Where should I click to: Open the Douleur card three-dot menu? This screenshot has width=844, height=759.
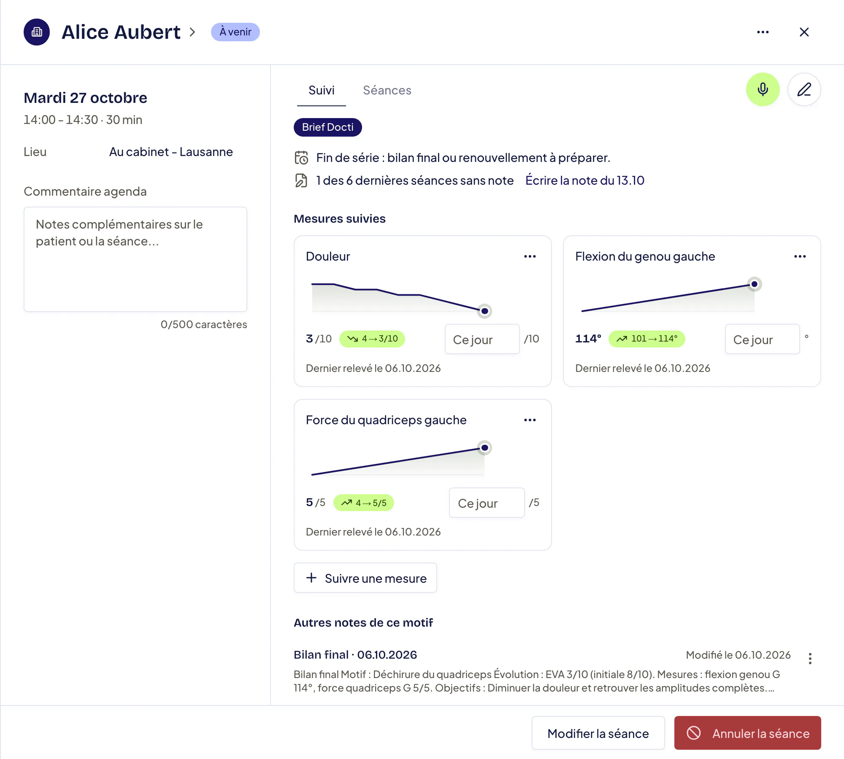point(530,256)
